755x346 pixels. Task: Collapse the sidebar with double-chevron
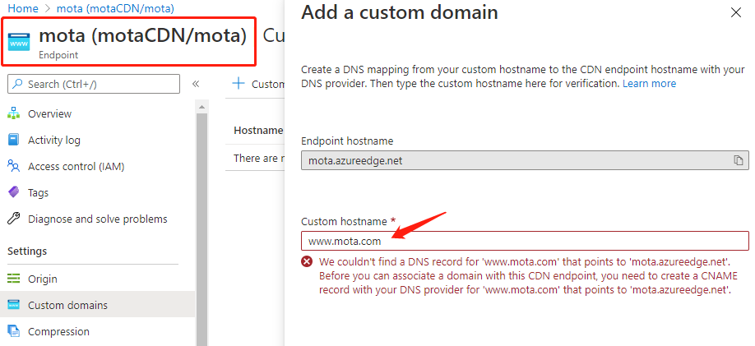click(x=196, y=84)
